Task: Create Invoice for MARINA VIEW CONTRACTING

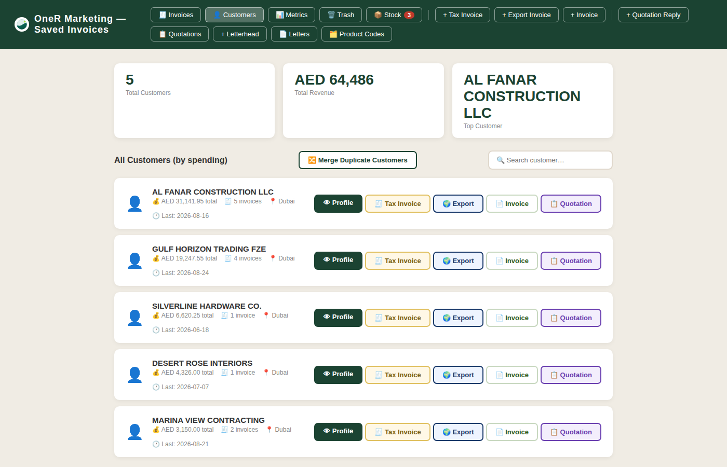Action: pos(512,432)
